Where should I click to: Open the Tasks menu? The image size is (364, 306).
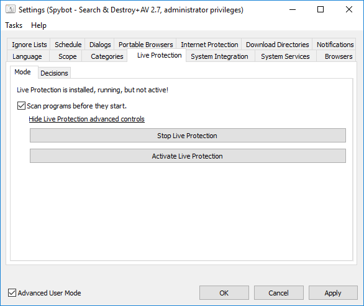(x=14, y=25)
